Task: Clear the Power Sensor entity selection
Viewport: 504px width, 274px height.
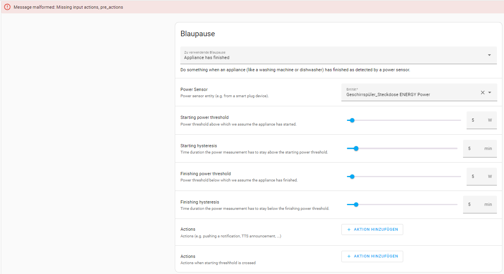Action: pyautogui.click(x=483, y=93)
